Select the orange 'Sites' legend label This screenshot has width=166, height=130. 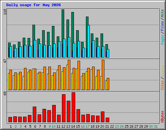pos(162,85)
